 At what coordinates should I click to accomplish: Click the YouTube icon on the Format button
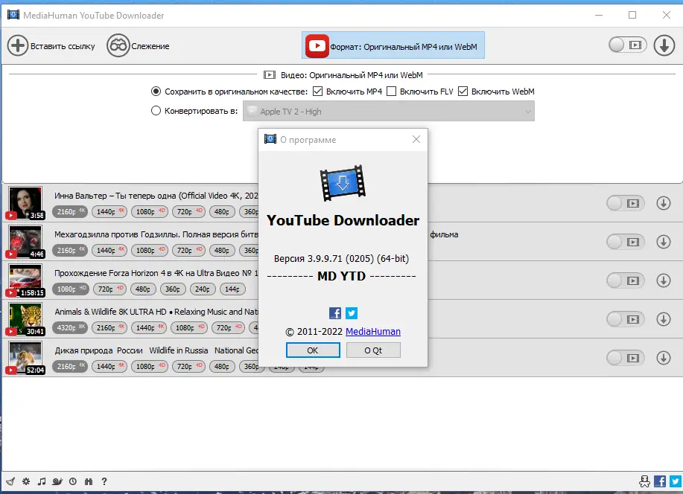(317, 45)
